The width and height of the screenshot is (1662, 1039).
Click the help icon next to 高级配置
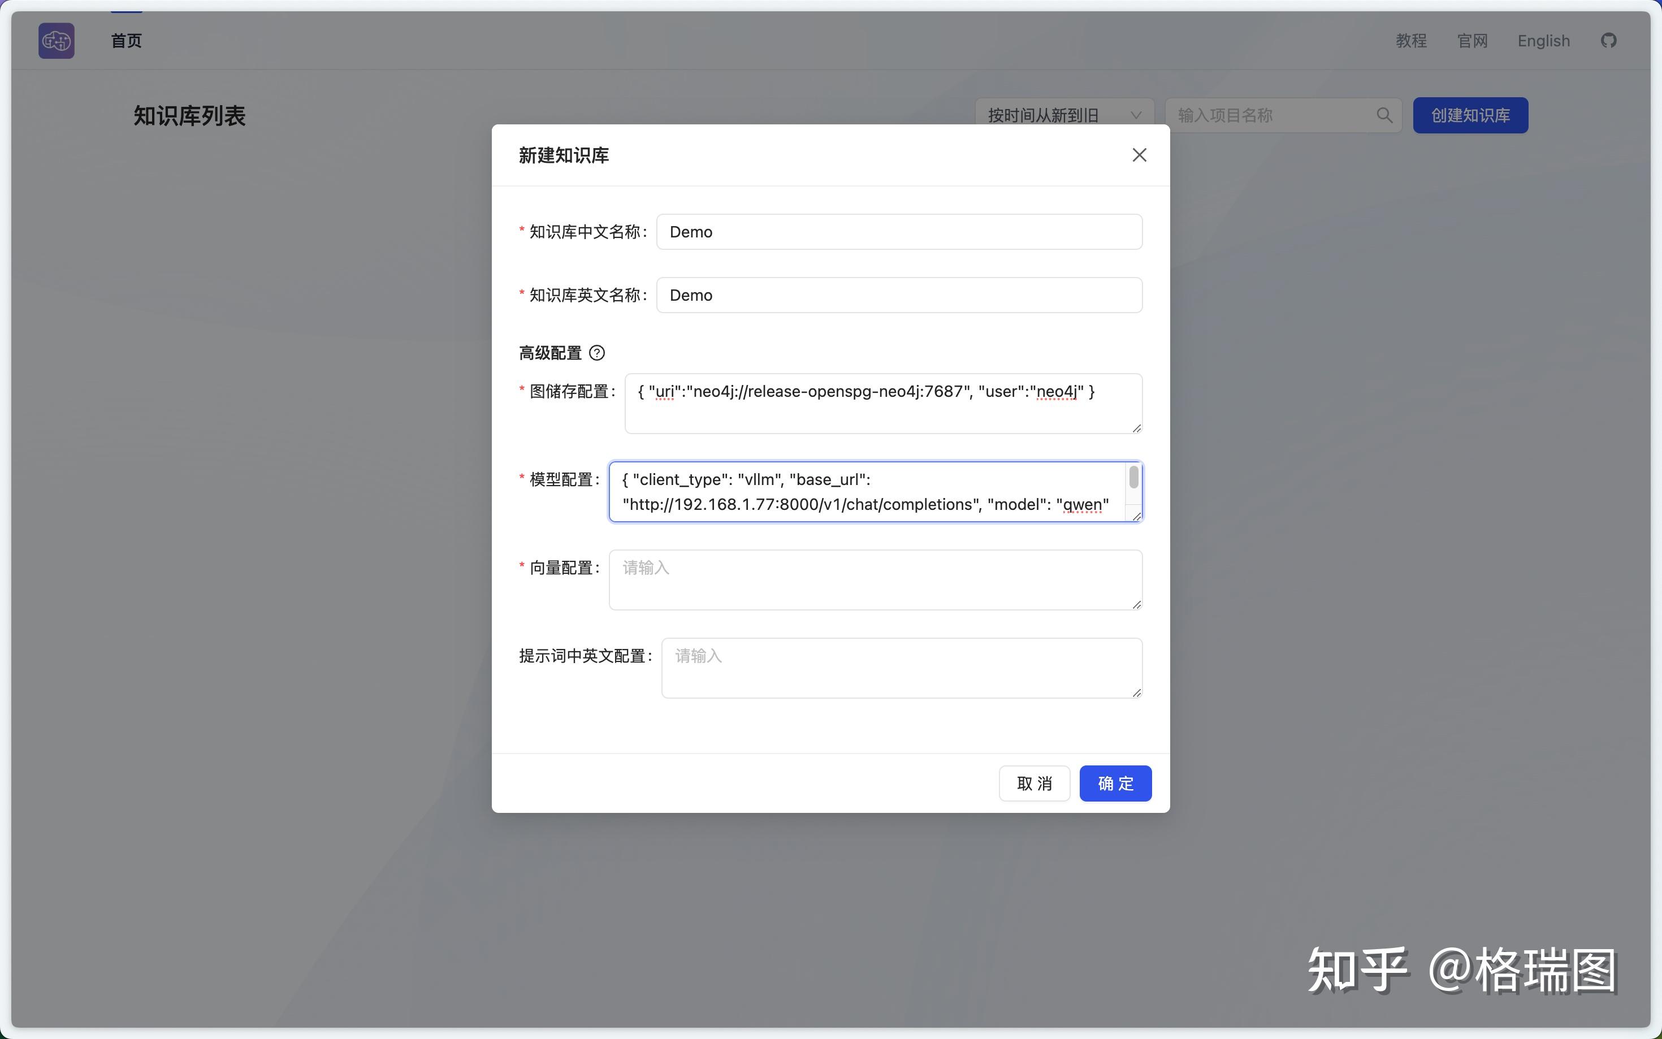pyautogui.click(x=597, y=353)
